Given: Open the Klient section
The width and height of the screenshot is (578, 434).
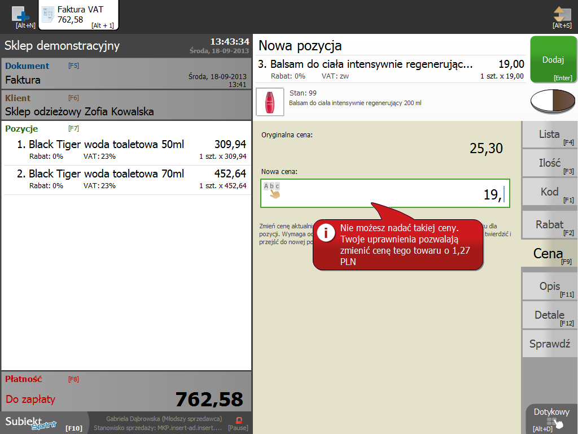Looking at the screenshot, I should (x=126, y=105).
